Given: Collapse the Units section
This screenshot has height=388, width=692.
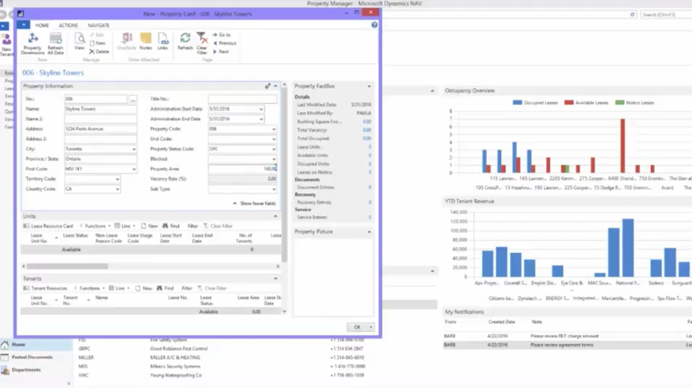Looking at the screenshot, I should point(276,216).
